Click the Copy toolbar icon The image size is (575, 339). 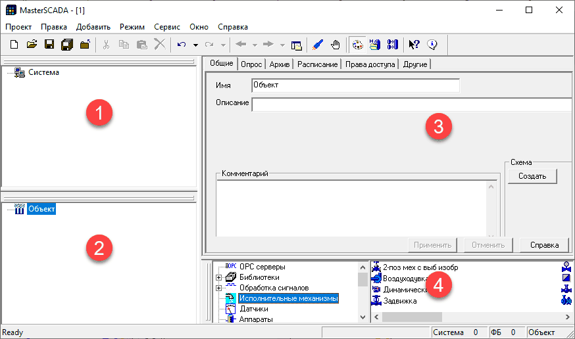(x=124, y=45)
